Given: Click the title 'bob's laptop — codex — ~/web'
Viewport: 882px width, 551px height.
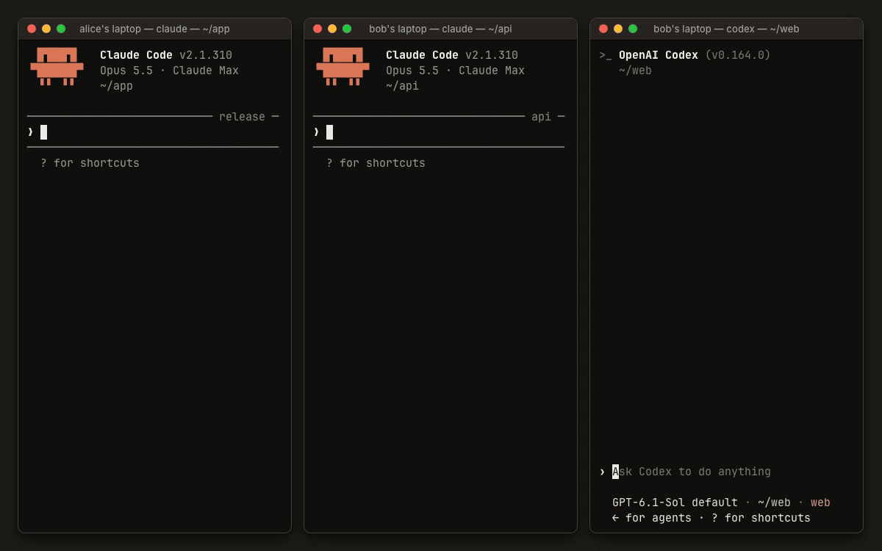Looking at the screenshot, I should [726, 29].
